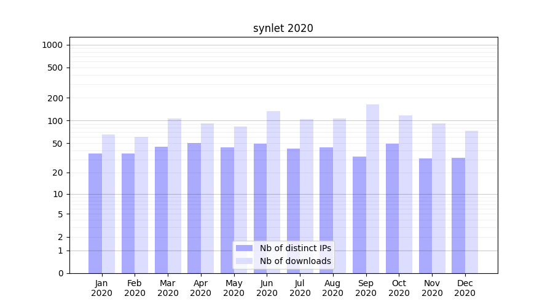Click the Sep 2020 downloads bar
Viewport: 553px width, 307px height.
pos(372,184)
